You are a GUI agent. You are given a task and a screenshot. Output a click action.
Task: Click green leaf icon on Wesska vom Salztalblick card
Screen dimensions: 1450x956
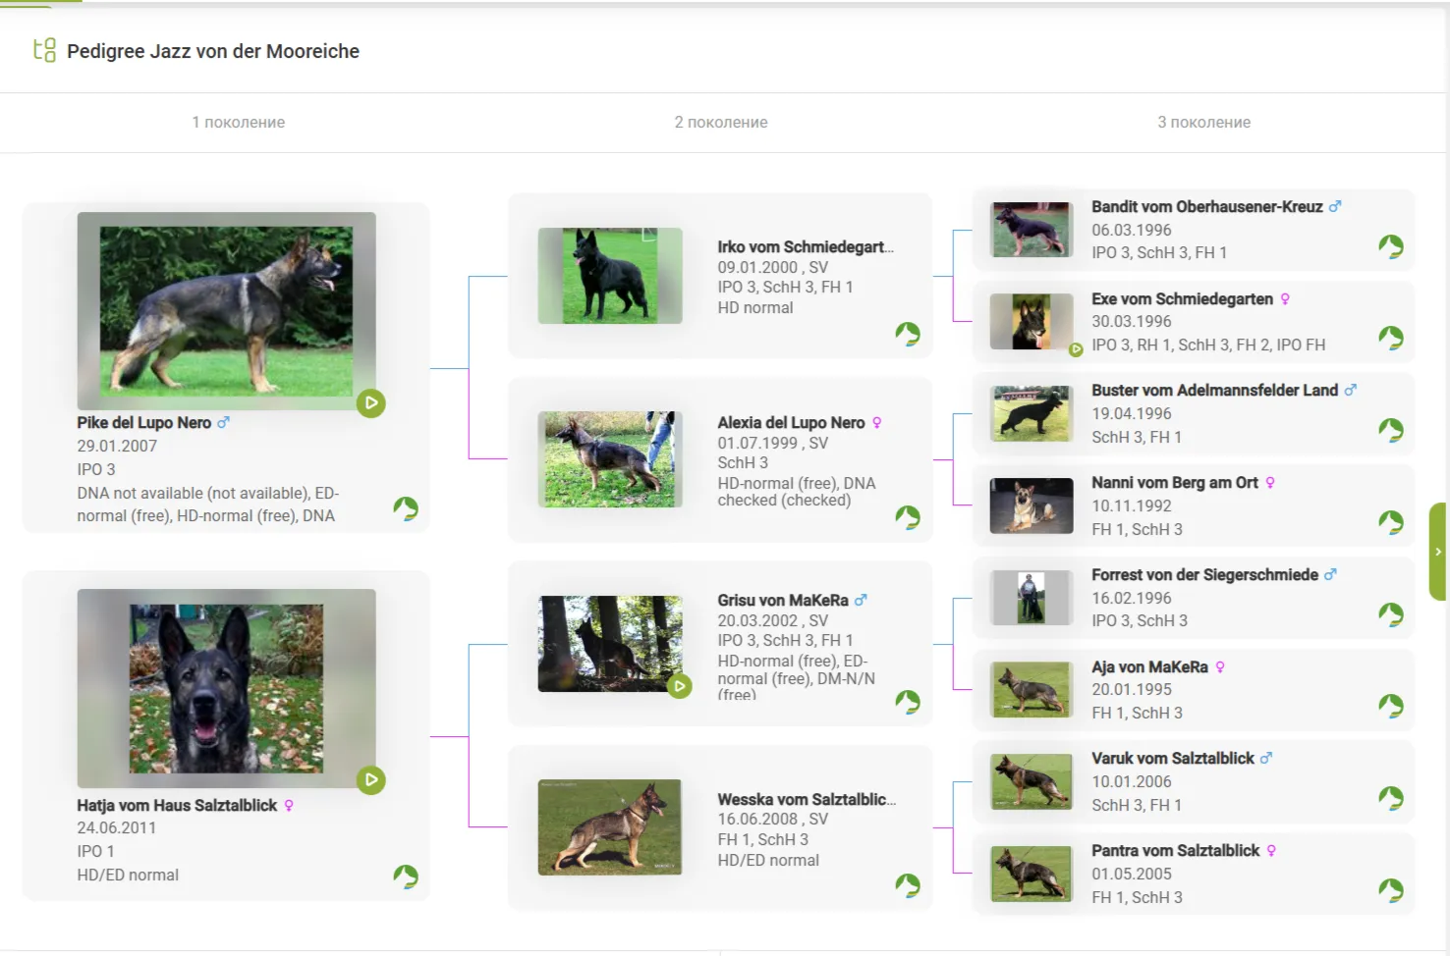coord(908,885)
